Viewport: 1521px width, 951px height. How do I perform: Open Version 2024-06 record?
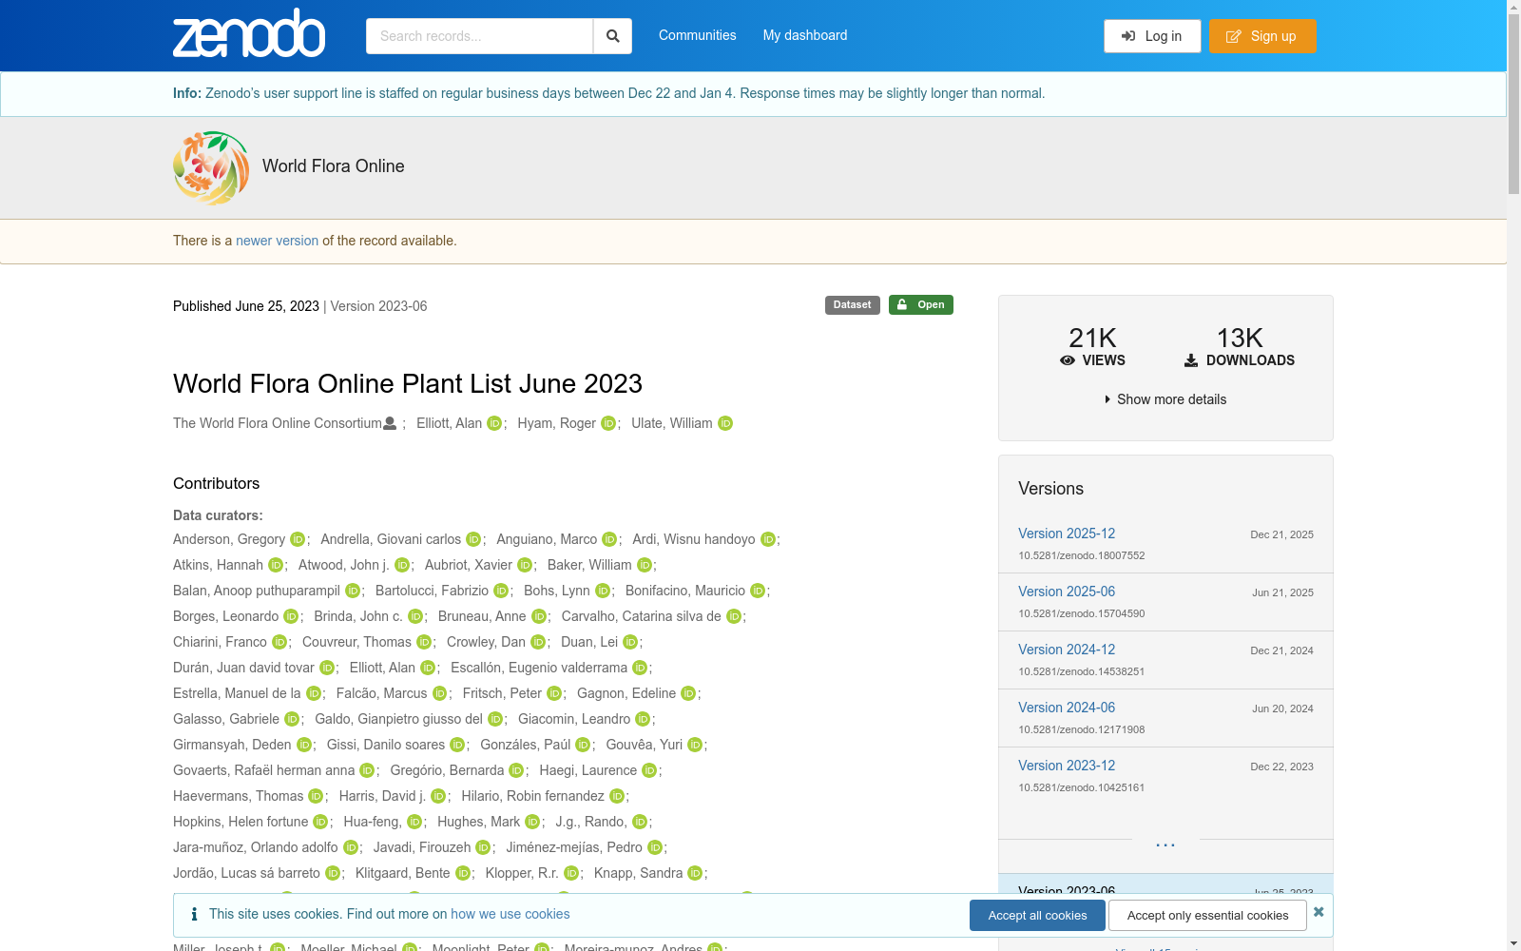tap(1067, 708)
